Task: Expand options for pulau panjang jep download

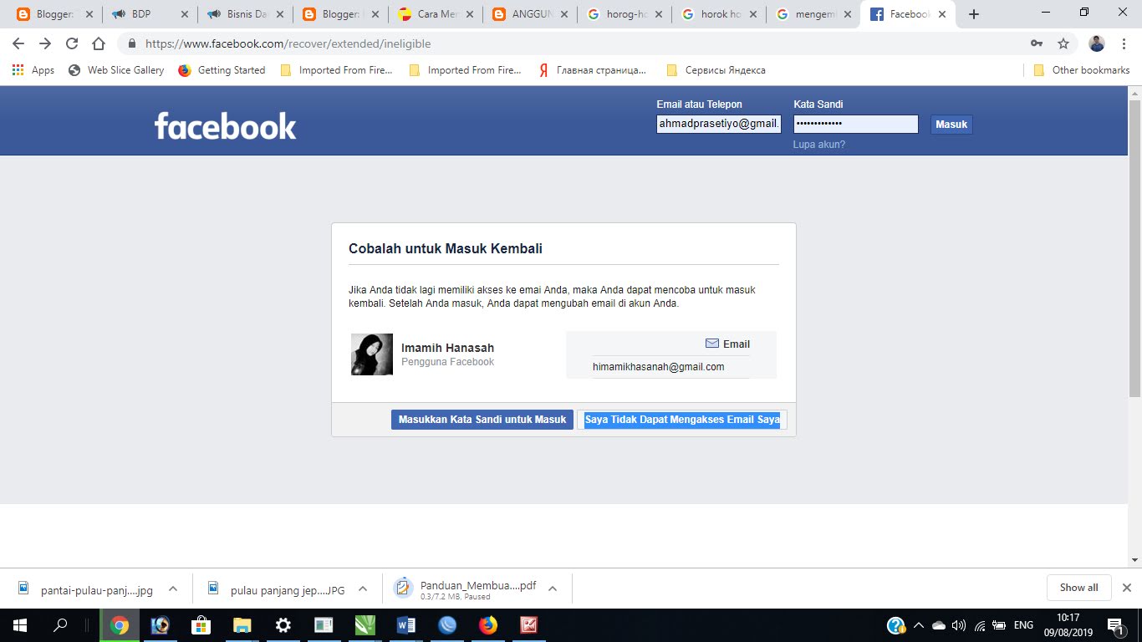Action: (363, 588)
